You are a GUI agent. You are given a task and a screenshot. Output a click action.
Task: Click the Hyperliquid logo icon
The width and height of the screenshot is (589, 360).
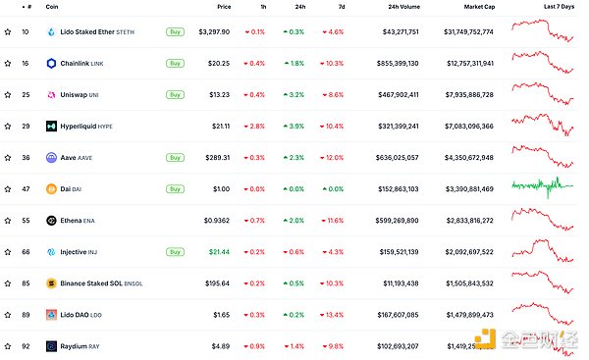pos(51,127)
